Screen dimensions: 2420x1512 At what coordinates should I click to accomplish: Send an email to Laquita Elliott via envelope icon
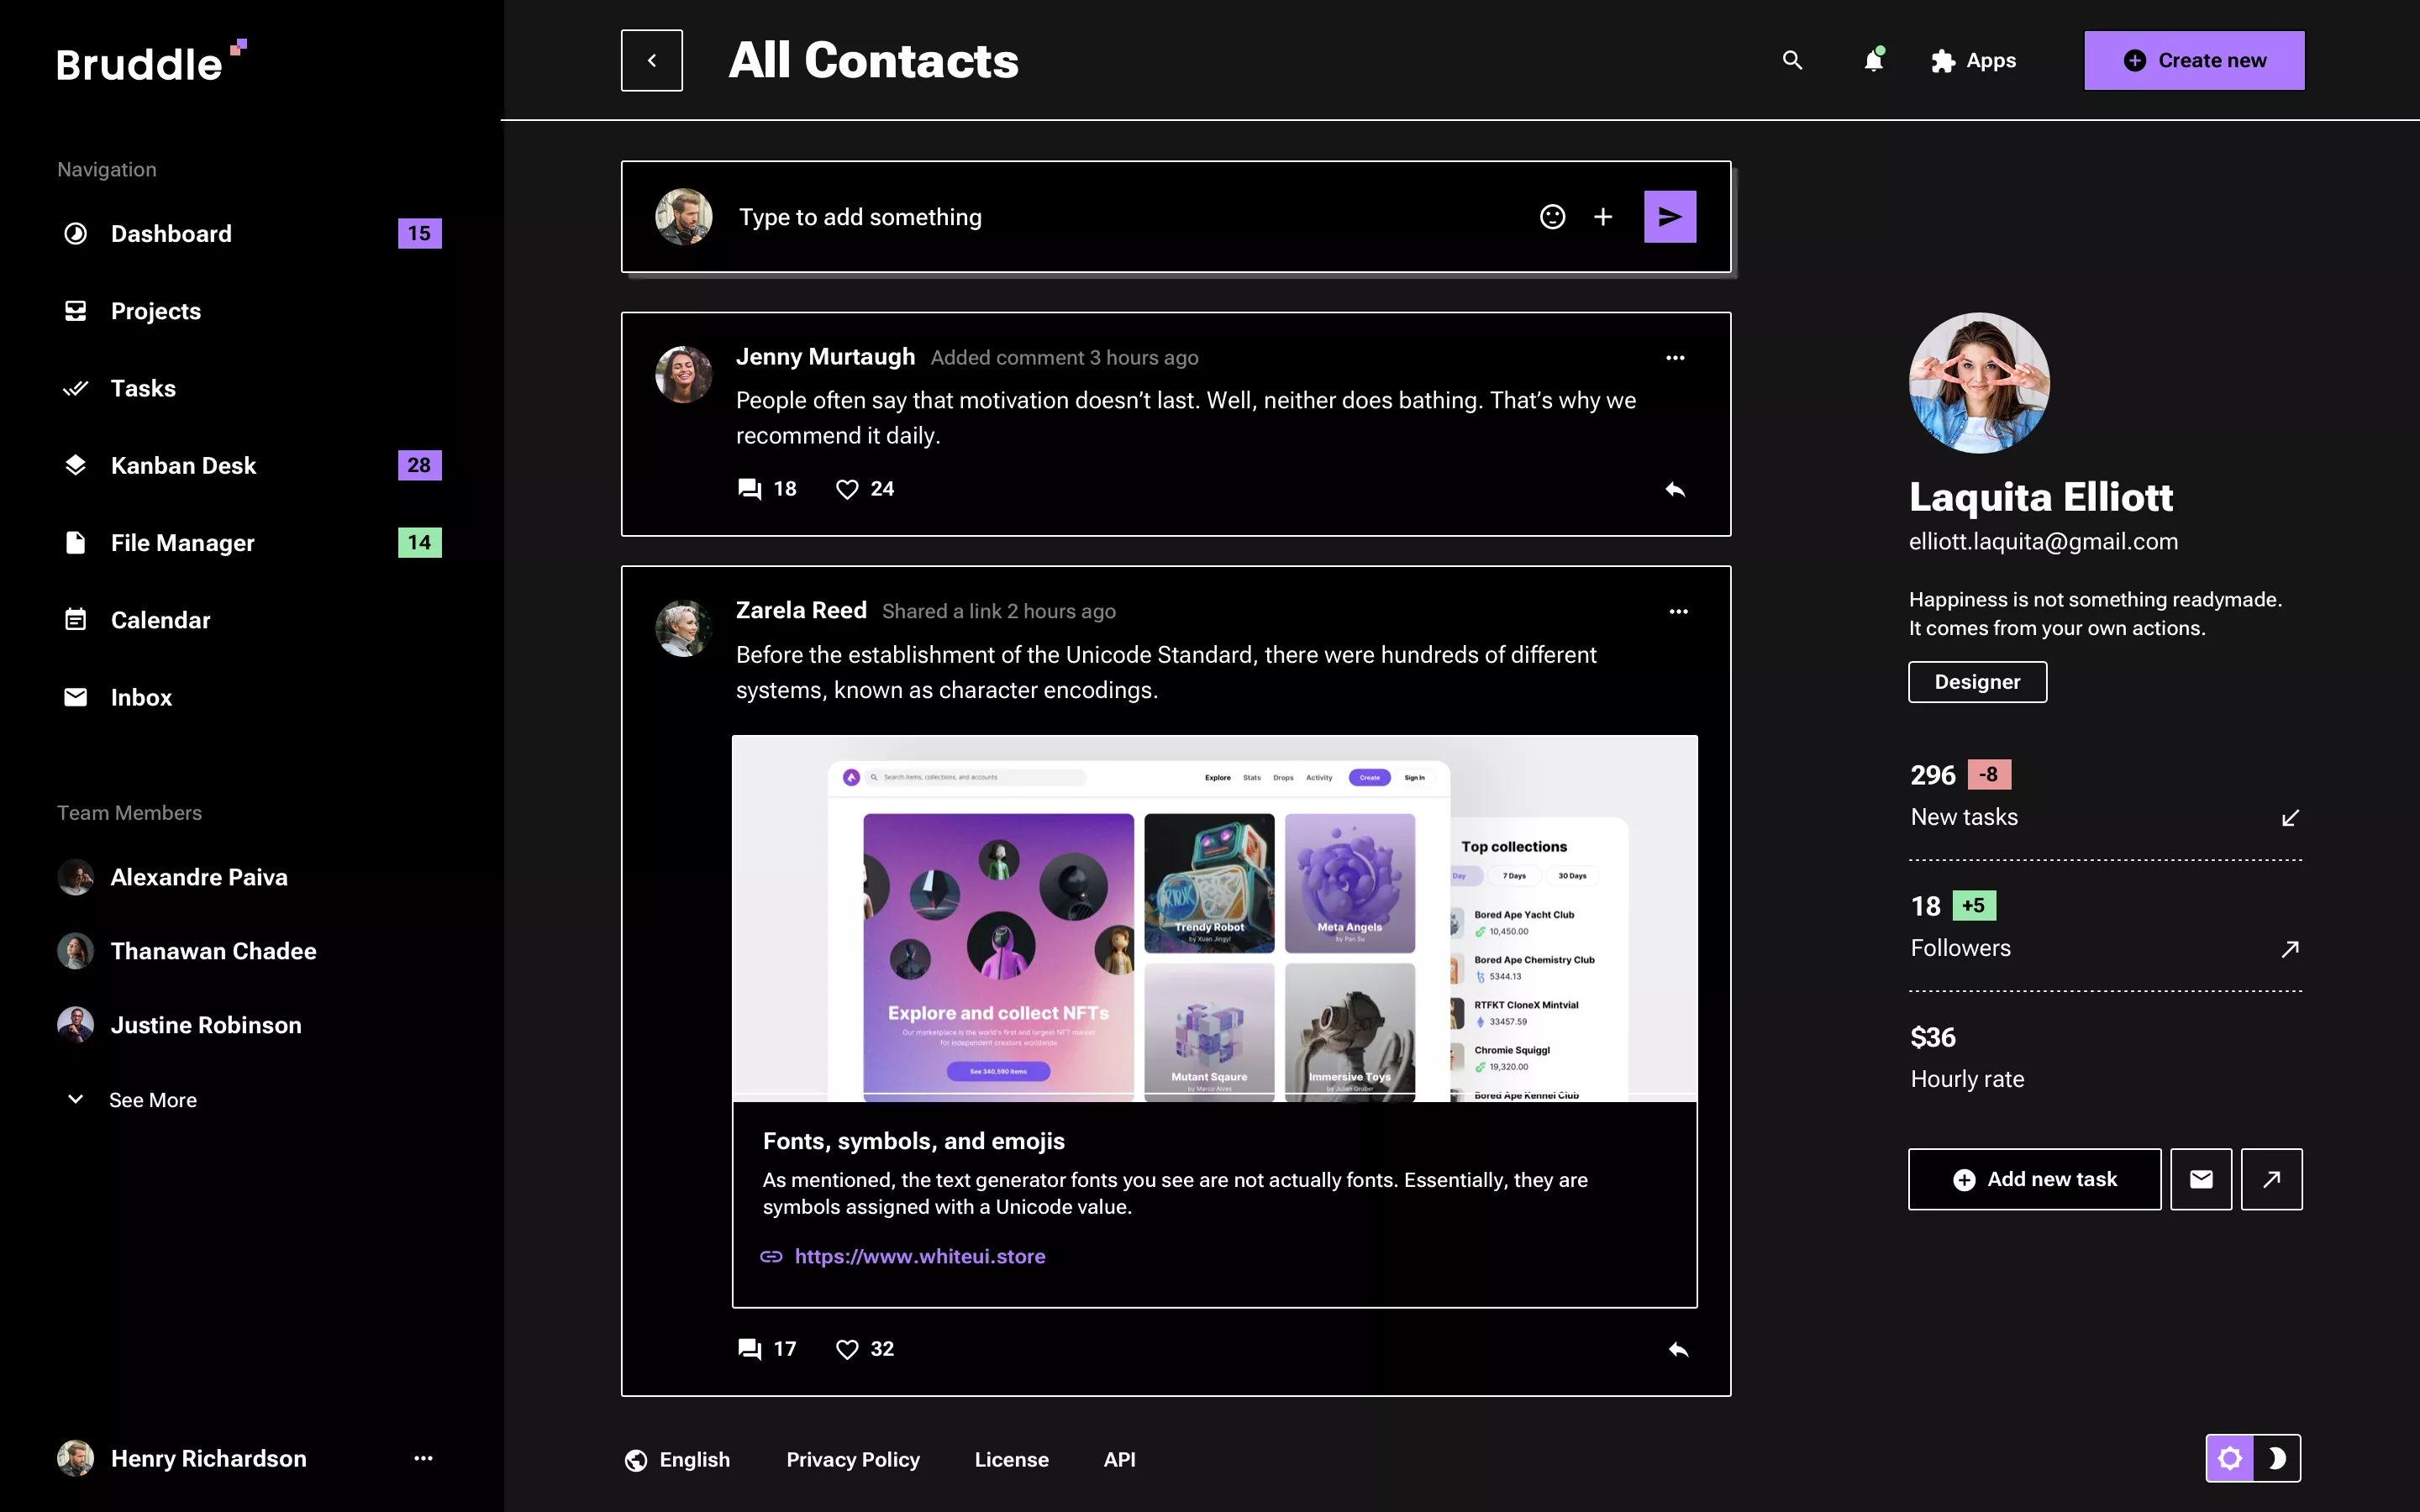point(2201,1179)
